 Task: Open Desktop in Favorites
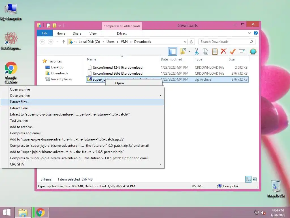tap(57, 67)
